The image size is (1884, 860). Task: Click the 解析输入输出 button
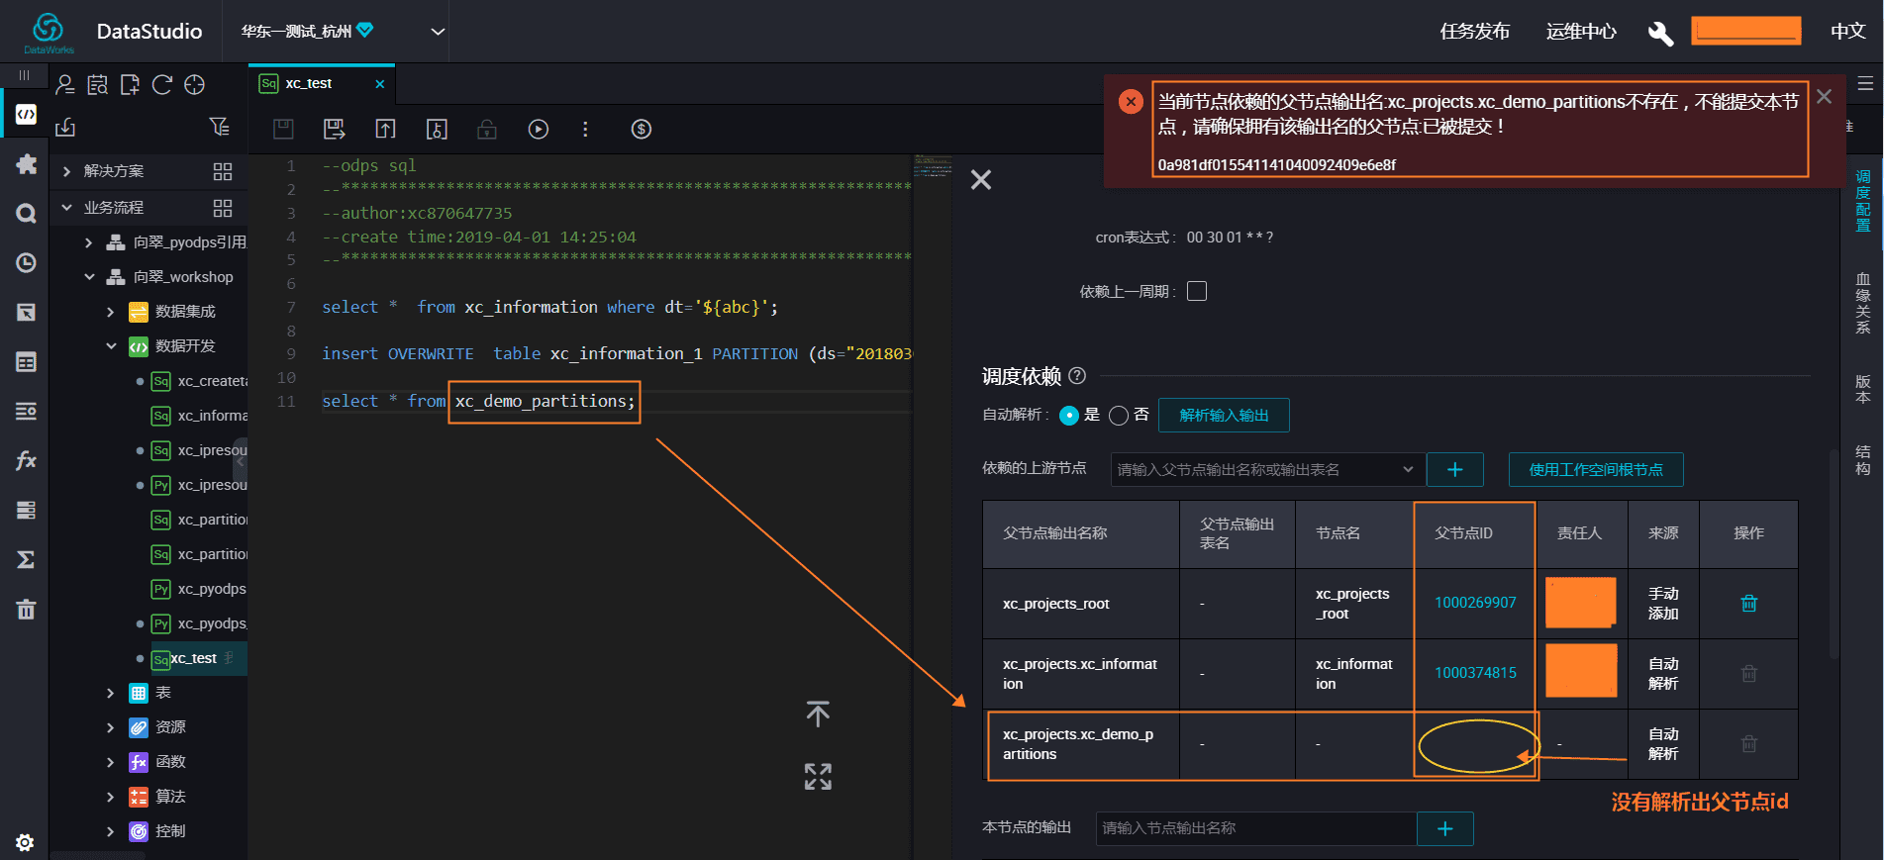[x=1224, y=416]
